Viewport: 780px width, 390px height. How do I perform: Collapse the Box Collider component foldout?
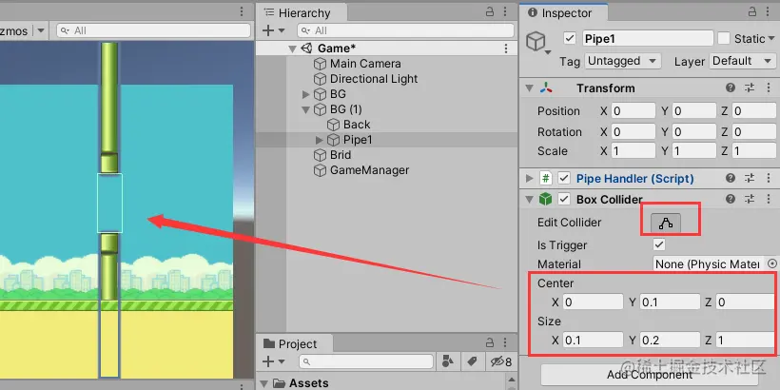click(x=529, y=200)
